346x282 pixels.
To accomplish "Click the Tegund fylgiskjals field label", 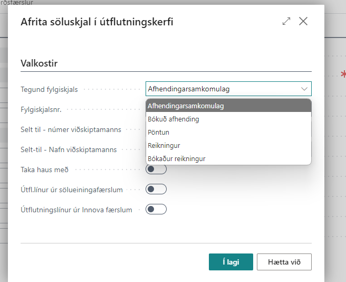I will (49, 89).
